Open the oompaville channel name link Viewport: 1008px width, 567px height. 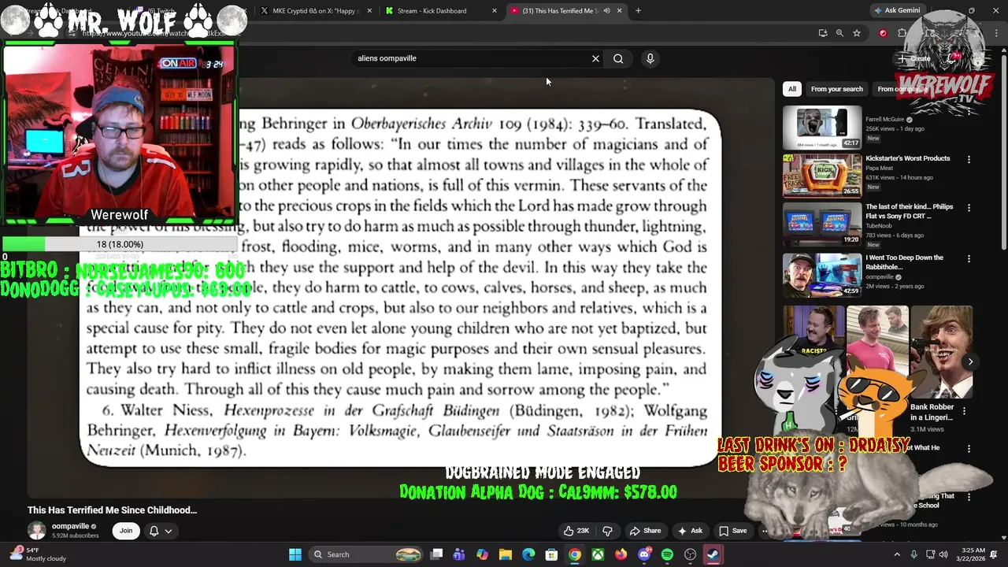[x=70, y=526]
